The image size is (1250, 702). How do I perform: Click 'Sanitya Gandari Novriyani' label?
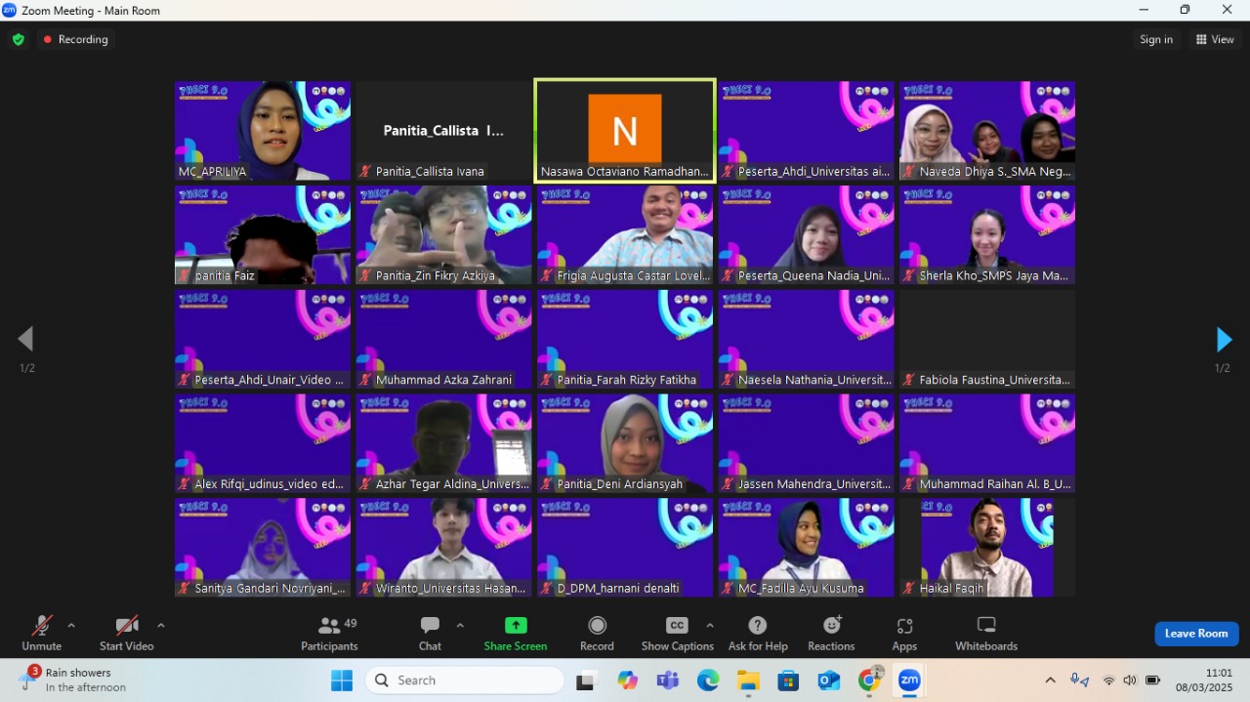tap(271, 589)
